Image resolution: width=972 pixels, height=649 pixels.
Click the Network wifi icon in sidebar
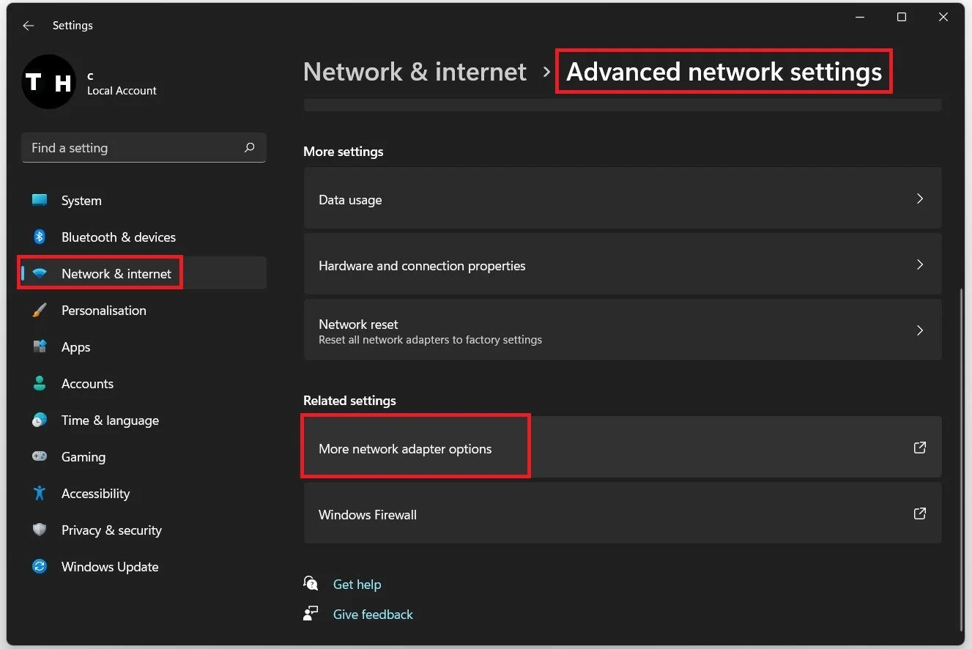[x=40, y=273]
